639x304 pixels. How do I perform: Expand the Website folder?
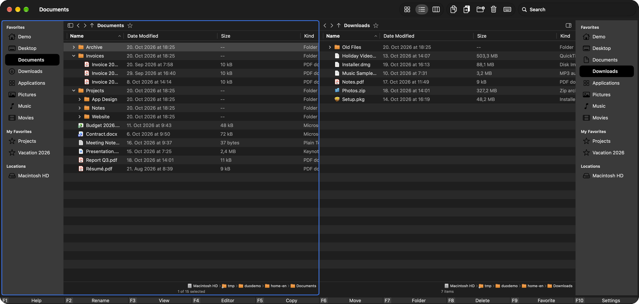[x=80, y=117]
